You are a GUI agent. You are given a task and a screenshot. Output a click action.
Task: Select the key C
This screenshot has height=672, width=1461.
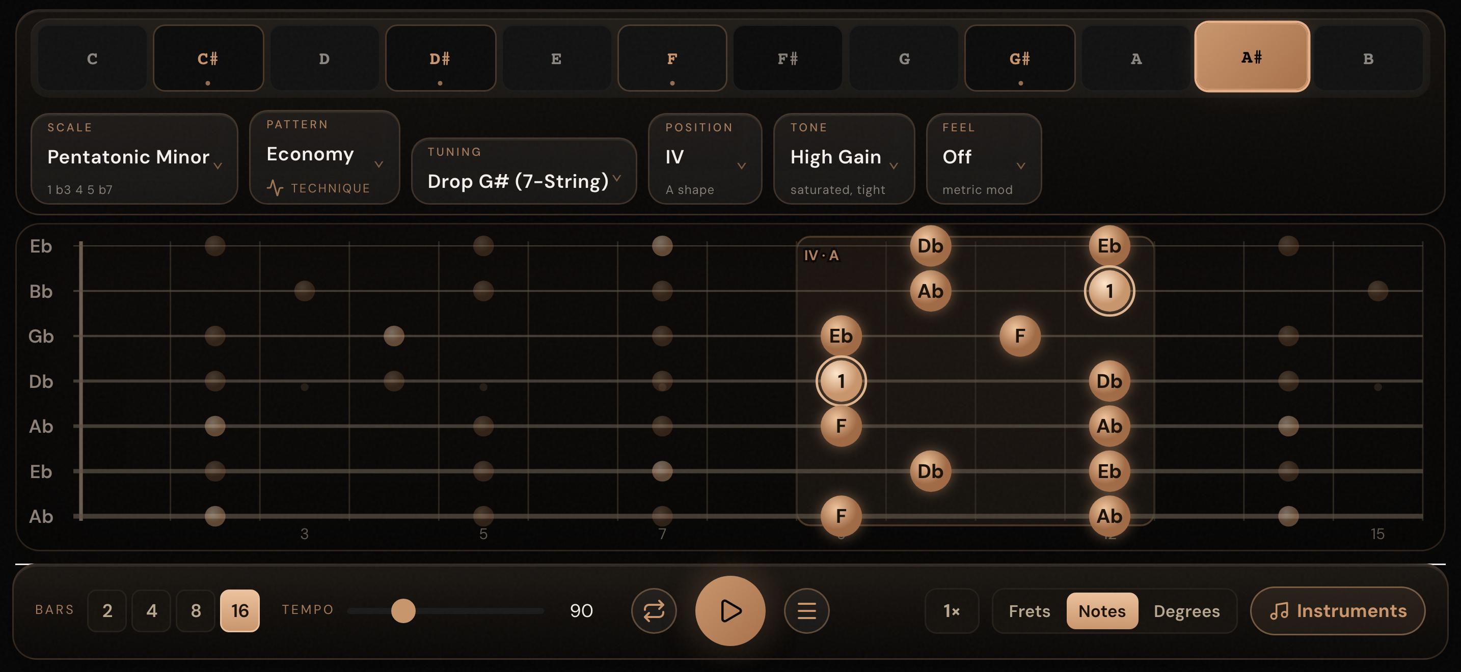(92, 58)
